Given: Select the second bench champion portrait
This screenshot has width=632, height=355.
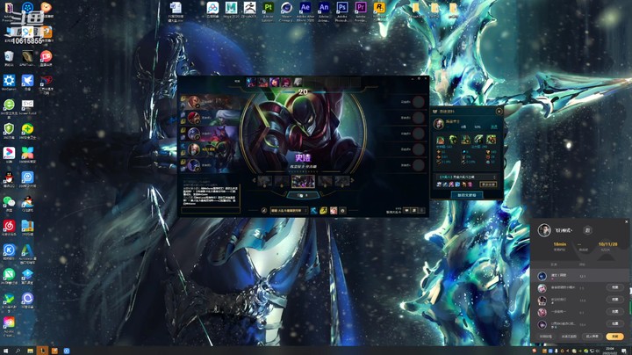Looking at the screenshot, I should pyautogui.click(x=262, y=83).
